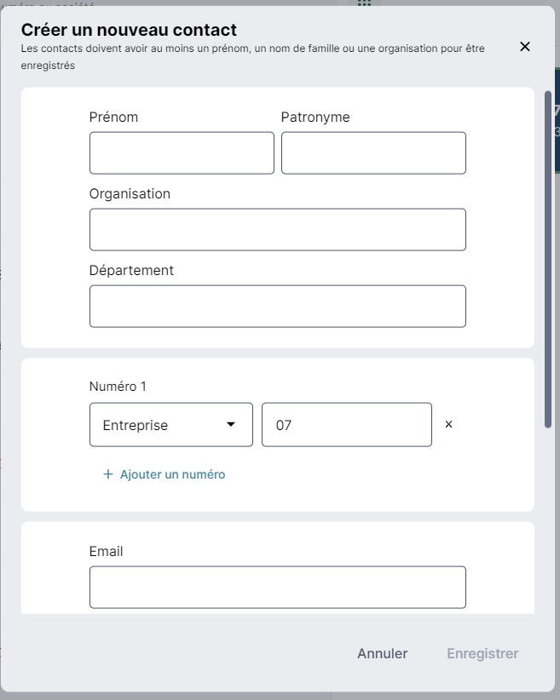The height and width of the screenshot is (700, 560).
Task: Focus the Email input field
Action: pos(278,587)
